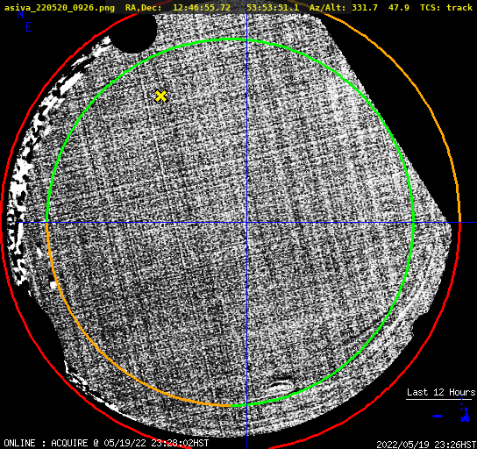This screenshot has width=477, height=449.
Task: Click the Alt value 47.9
Action: coord(399,8)
